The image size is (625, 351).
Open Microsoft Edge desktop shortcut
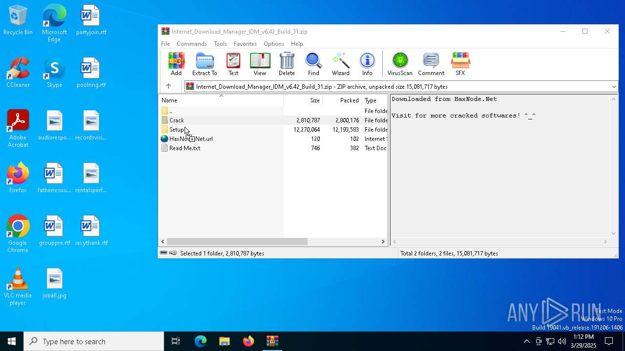click(x=54, y=23)
